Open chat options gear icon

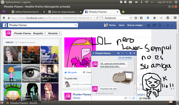tap(130, 53)
